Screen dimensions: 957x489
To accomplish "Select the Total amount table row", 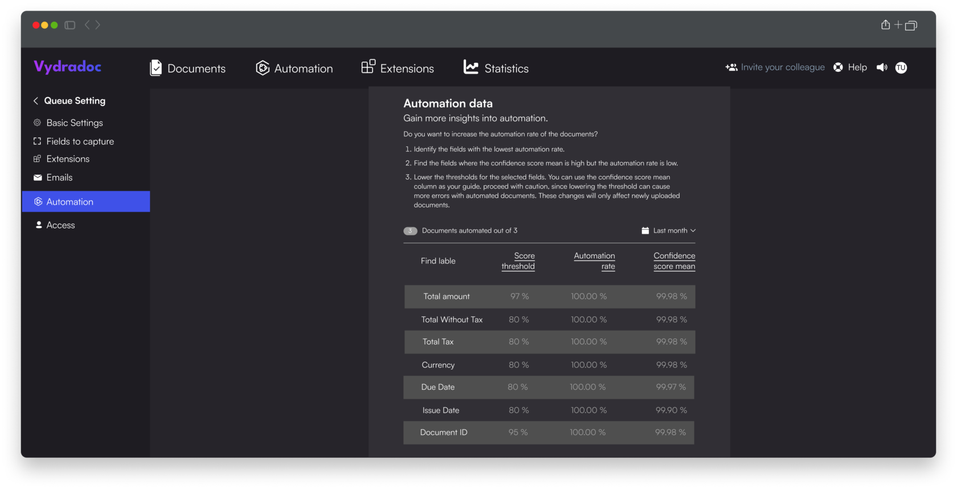I will tap(549, 296).
